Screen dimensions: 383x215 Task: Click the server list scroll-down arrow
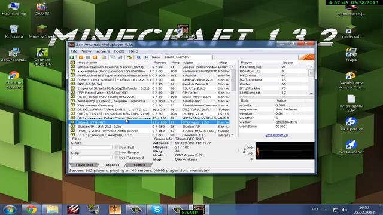pyautogui.click(x=233, y=135)
